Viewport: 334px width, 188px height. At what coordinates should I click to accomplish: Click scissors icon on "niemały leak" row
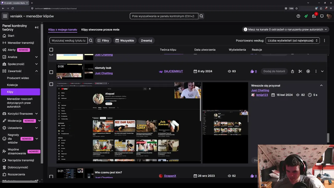300,71
